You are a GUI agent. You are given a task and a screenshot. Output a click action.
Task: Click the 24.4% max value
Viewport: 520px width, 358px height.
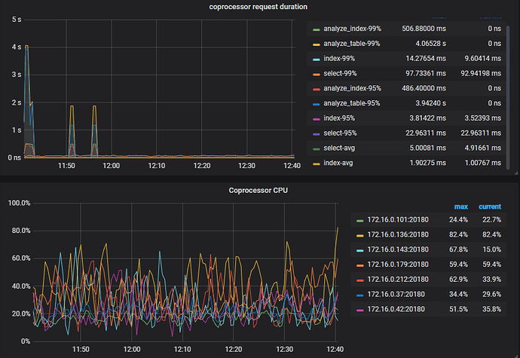(x=458, y=219)
